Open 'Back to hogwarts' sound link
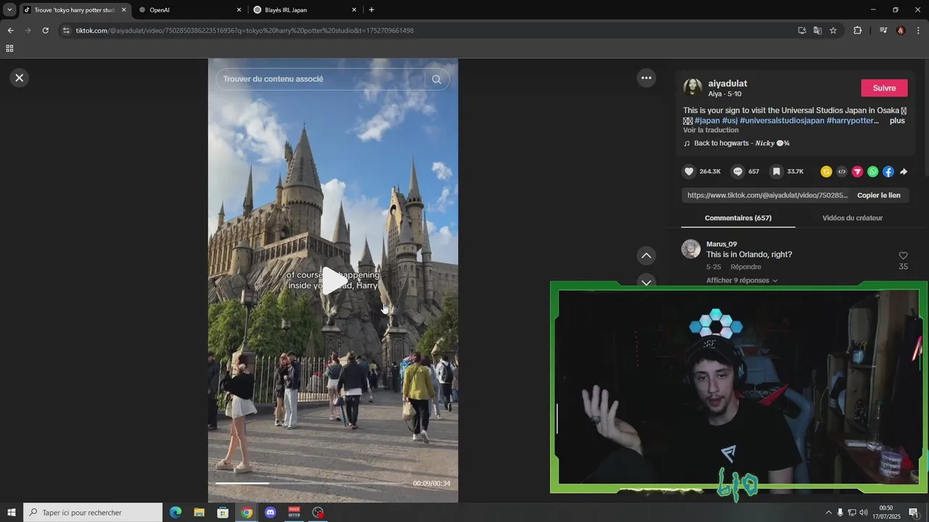The width and height of the screenshot is (929, 522). (x=741, y=143)
